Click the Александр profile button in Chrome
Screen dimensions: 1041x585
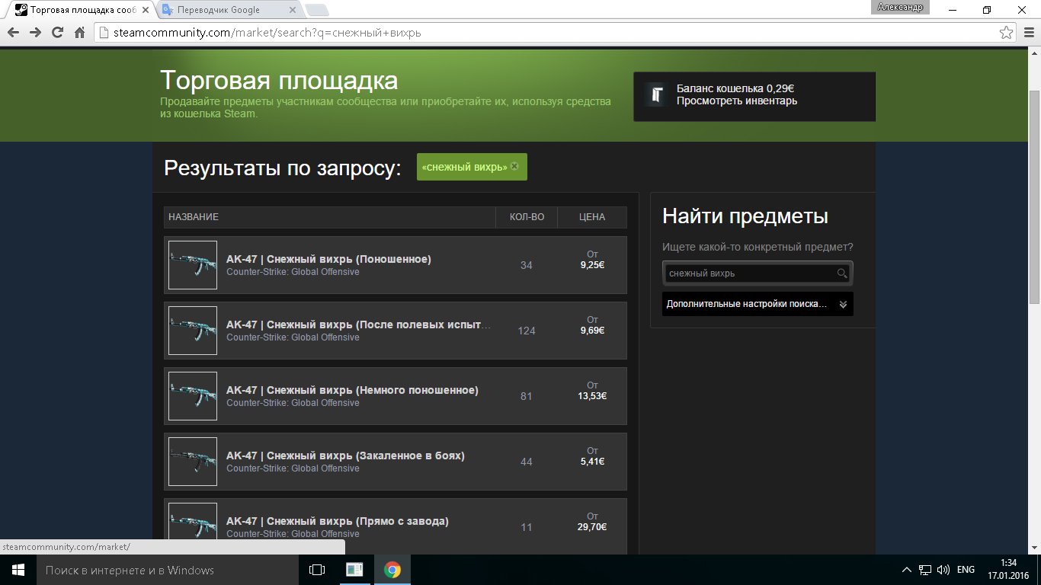click(x=900, y=7)
